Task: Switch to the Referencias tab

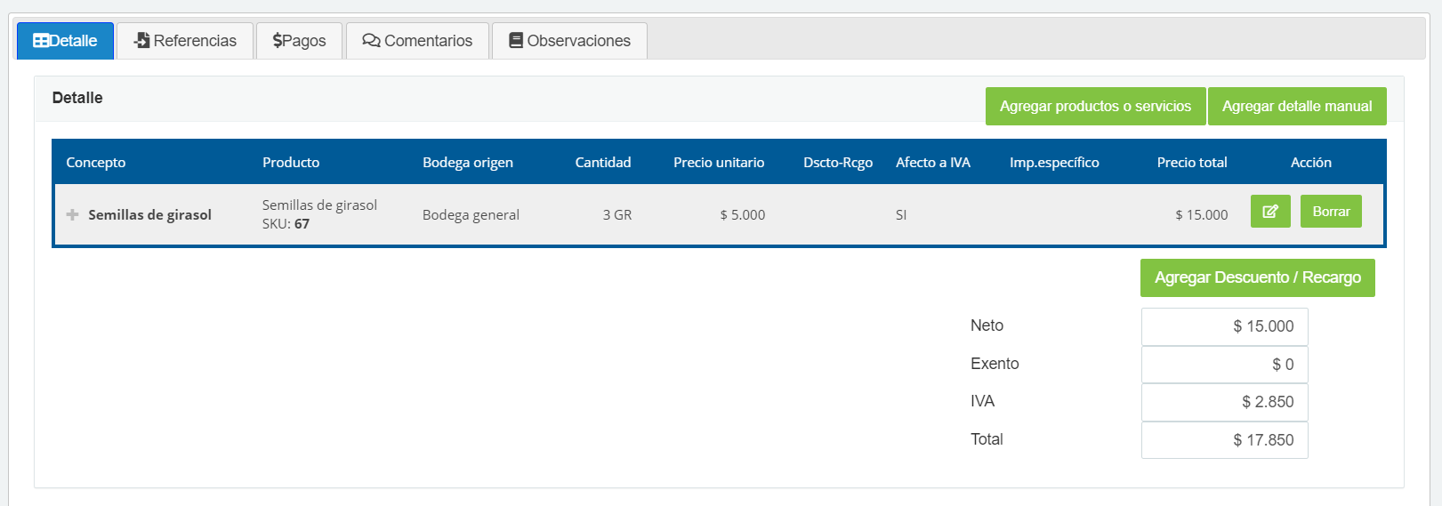Action: click(185, 41)
